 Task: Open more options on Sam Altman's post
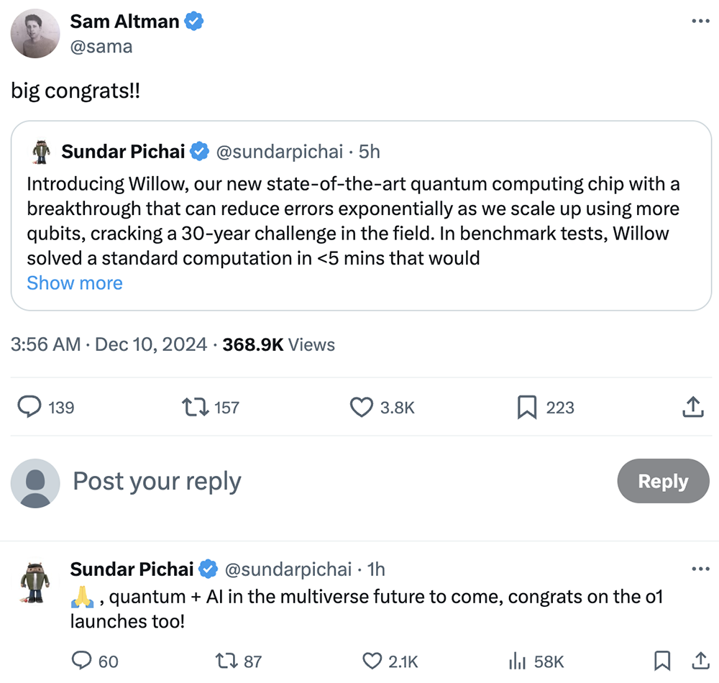[700, 22]
